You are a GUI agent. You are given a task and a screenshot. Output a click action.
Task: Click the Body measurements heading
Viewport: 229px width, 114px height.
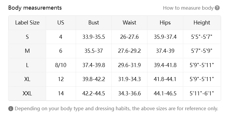point(35,8)
